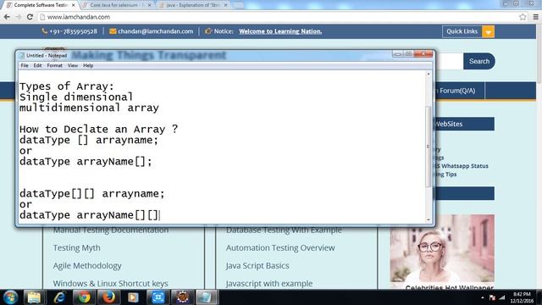Bookmark page with the star icon
Image resolution: width=542 pixels, height=305 pixels.
pyautogui.click(x=523, y=17)
